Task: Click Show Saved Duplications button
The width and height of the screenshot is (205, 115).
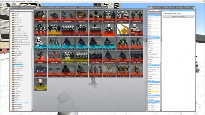Action: 178,16
